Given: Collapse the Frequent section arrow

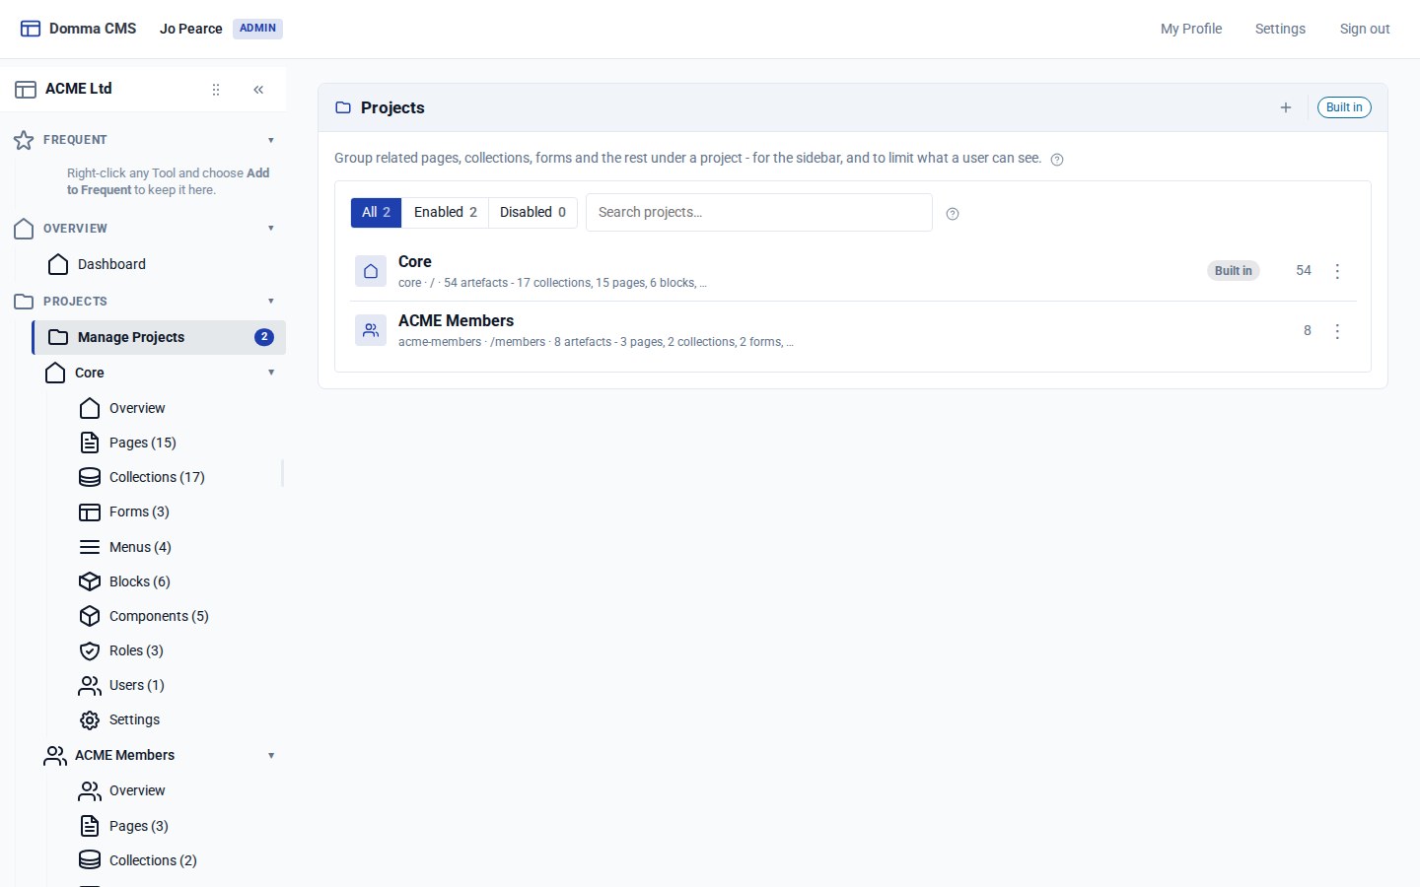Looking at the screenshot, I should (271, 140).
